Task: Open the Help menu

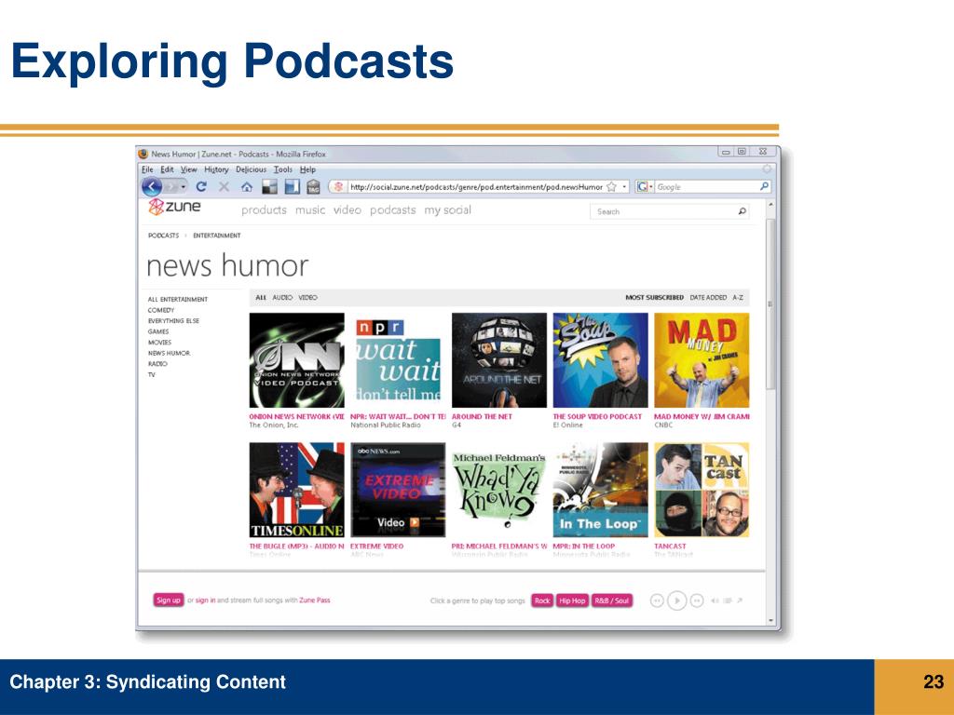Action: (307, 169)
